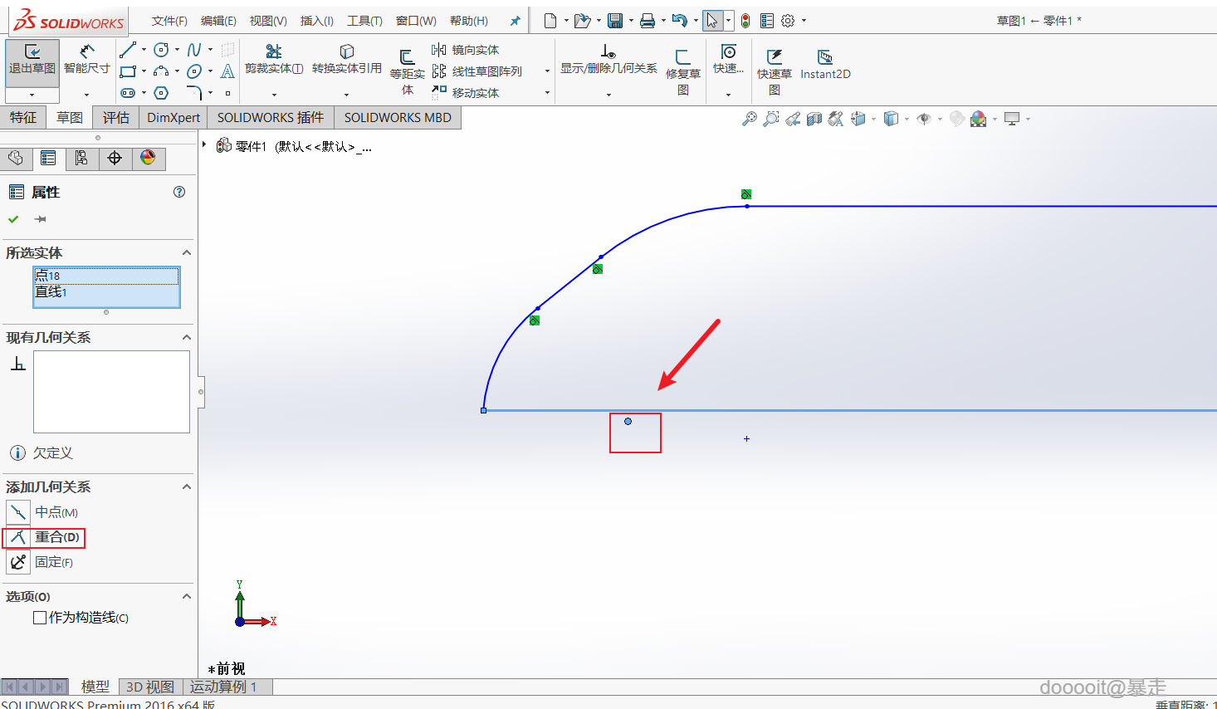
Task: Open the 插入(I) menu
Action: click(x=316, y=21)
